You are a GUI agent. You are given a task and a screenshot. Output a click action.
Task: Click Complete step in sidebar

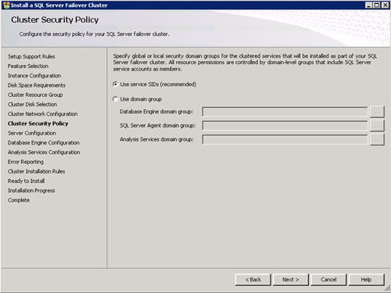pos(19,200)
